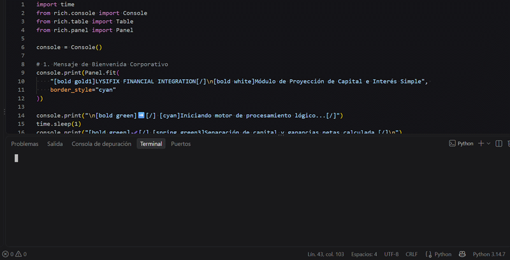
Task: Split the terminal with split icon
Action: click(x=499, y=143)
